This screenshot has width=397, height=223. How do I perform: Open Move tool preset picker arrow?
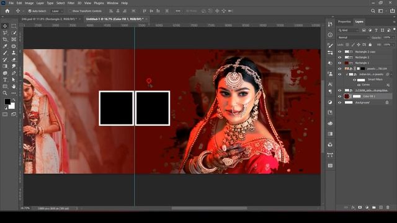(23, 11)
